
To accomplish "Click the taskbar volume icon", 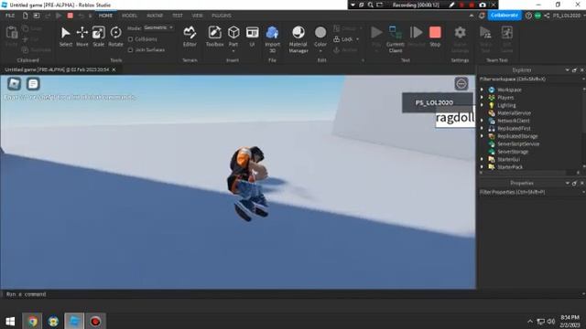I will [551, 321].
